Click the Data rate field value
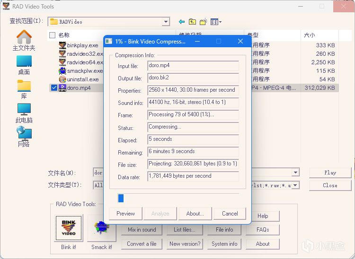 [x=193, y=176]
